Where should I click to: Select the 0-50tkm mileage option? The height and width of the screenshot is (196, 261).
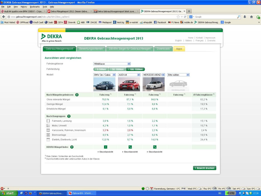pos(101,69)
